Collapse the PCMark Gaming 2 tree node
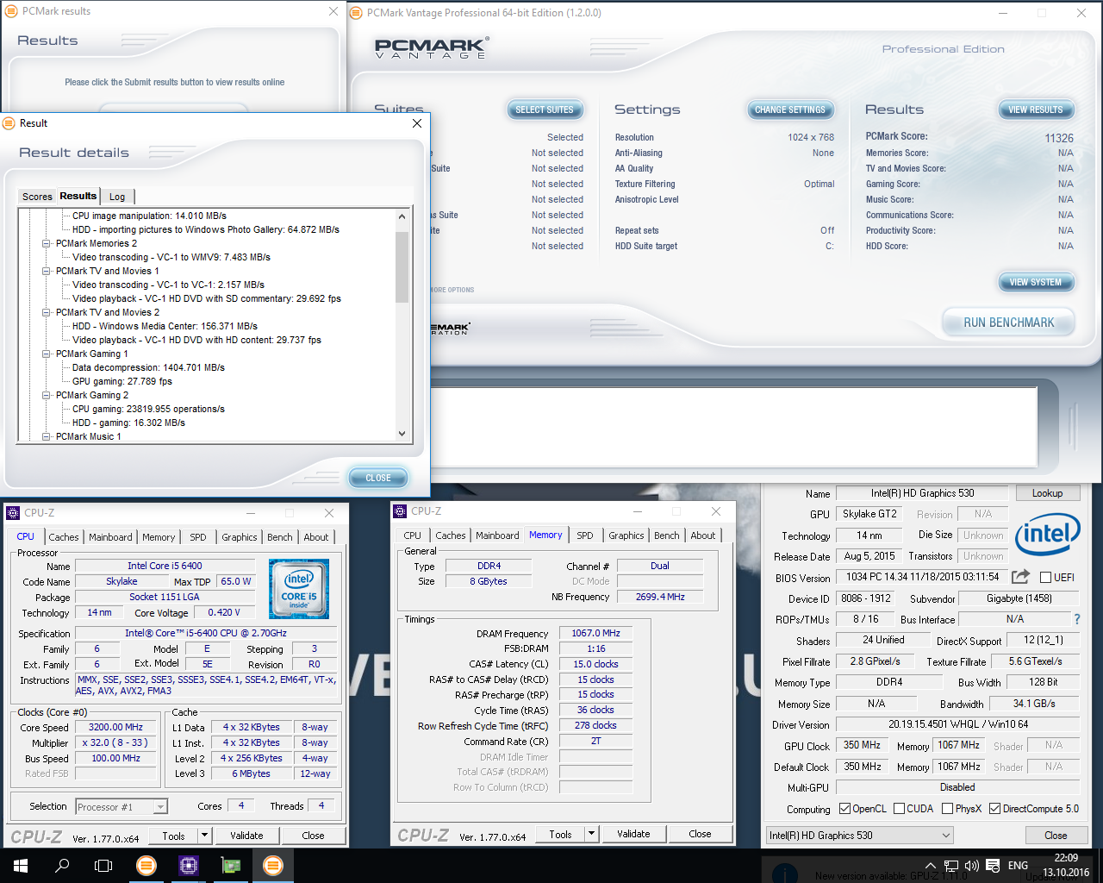 click(x=47, y=395)
